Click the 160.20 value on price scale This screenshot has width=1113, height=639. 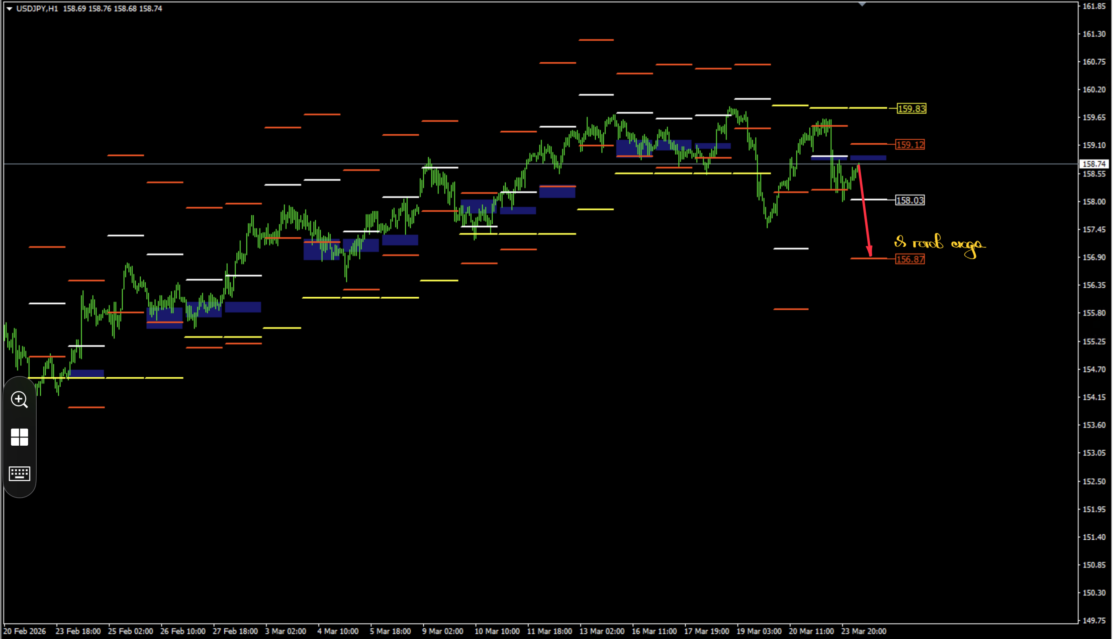(1094, 90)
